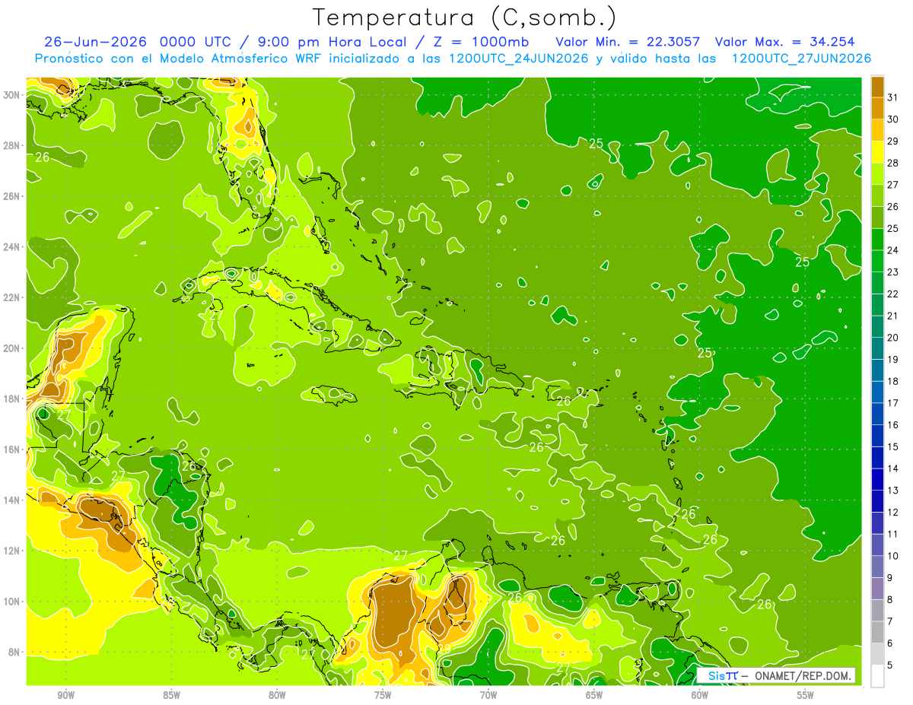Image resolution: width=913 pixels, height=705 pixels.
Task: Click the "12N" latitude label
Action: tap(12, 551)
